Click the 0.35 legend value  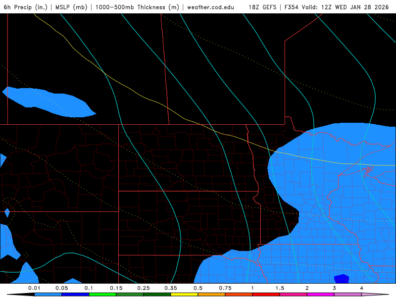click(171, 288)
